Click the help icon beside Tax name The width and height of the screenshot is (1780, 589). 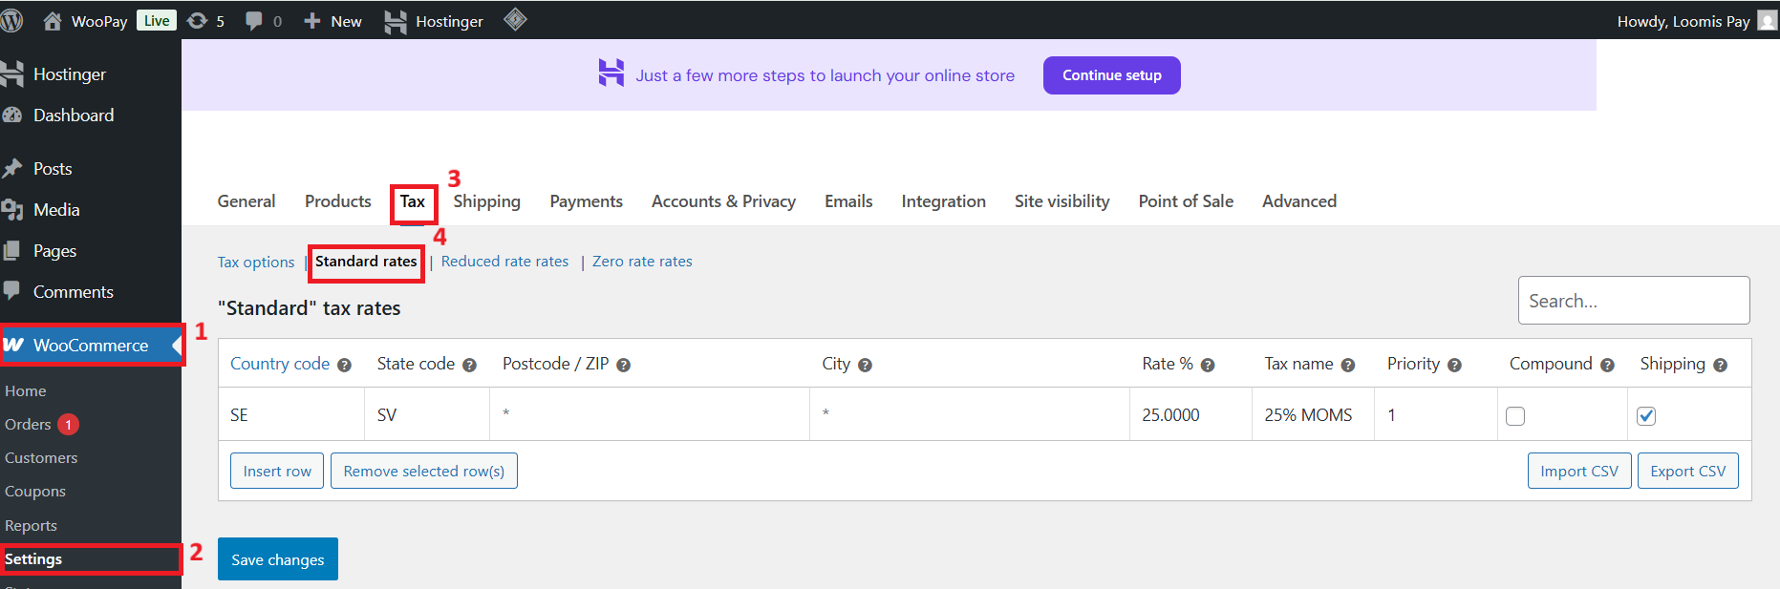[1348, 366]
